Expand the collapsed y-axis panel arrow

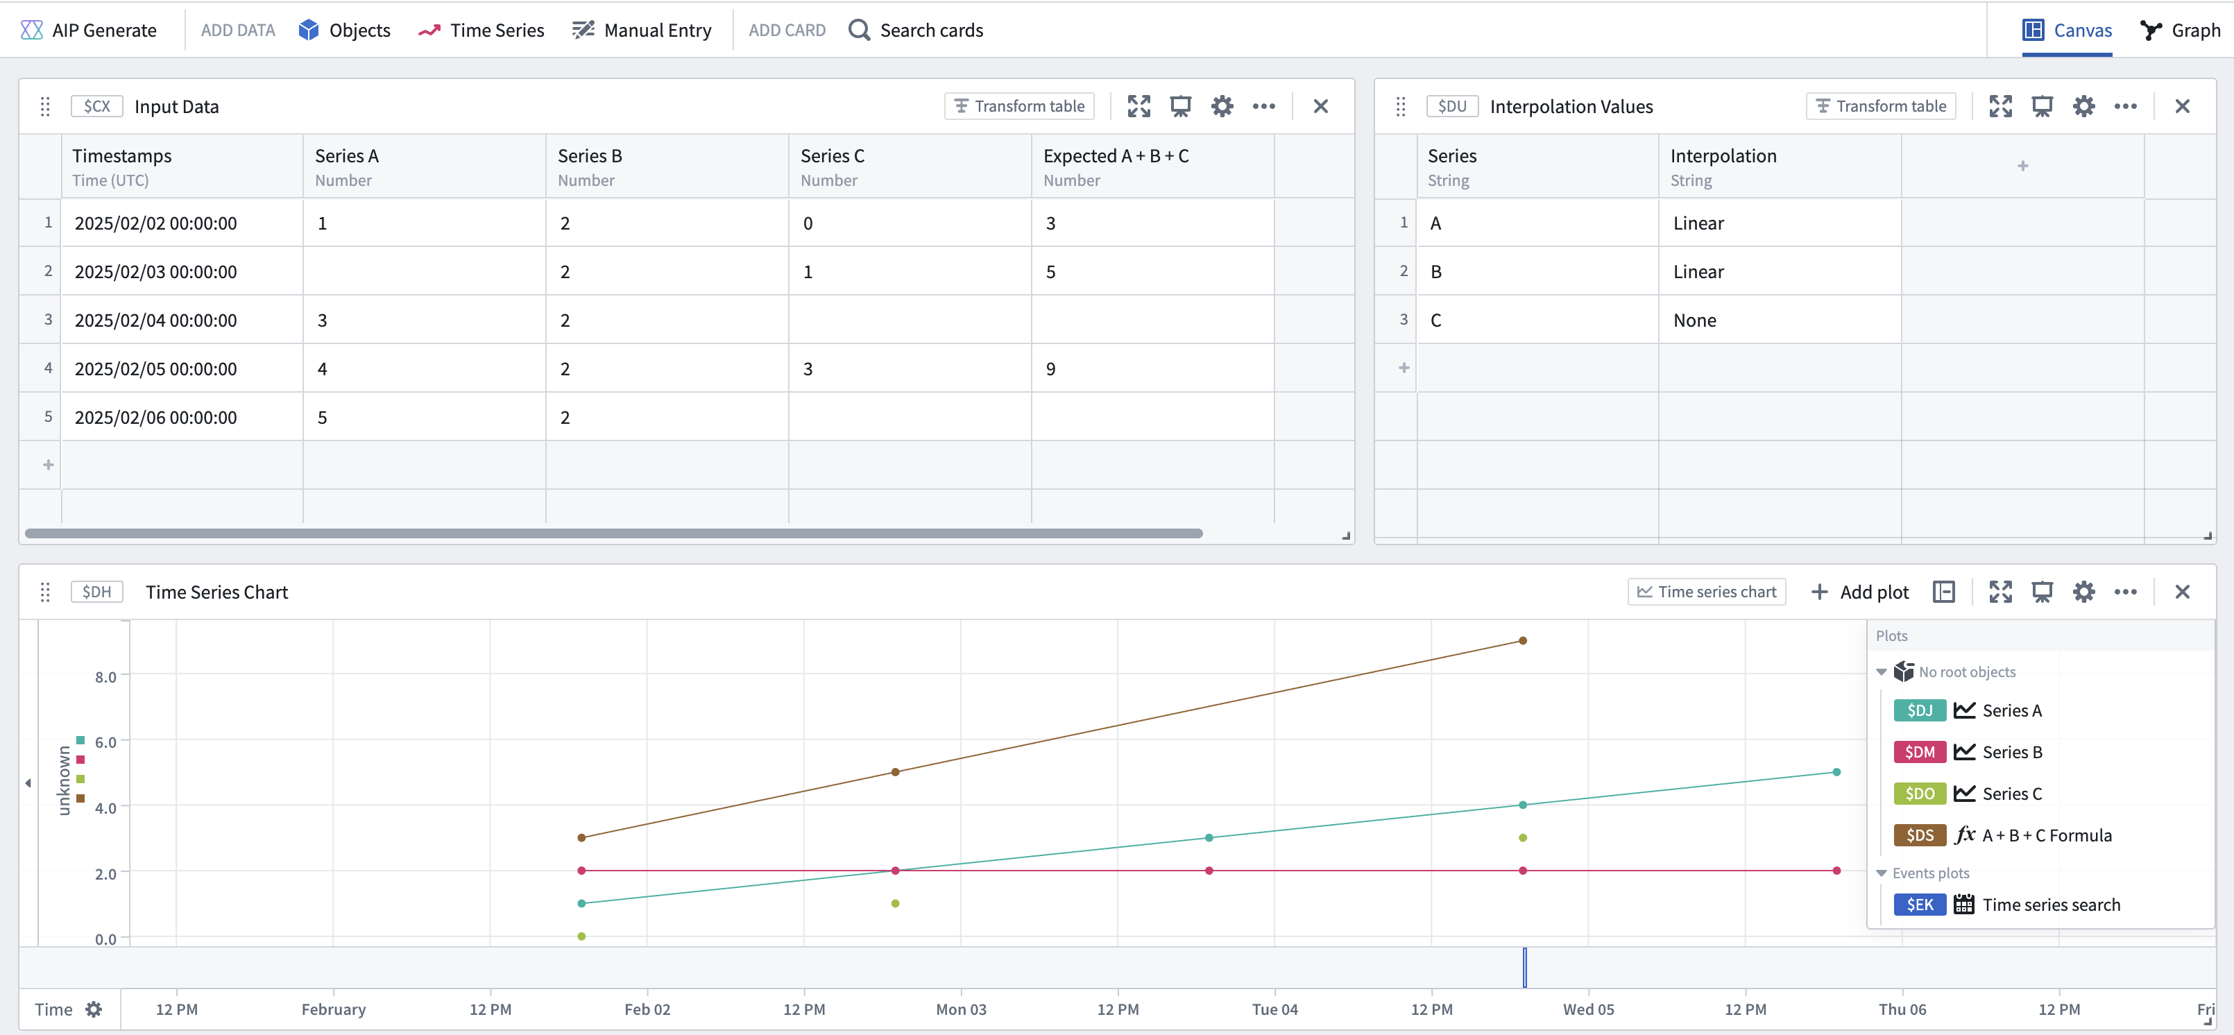[28, 782]
